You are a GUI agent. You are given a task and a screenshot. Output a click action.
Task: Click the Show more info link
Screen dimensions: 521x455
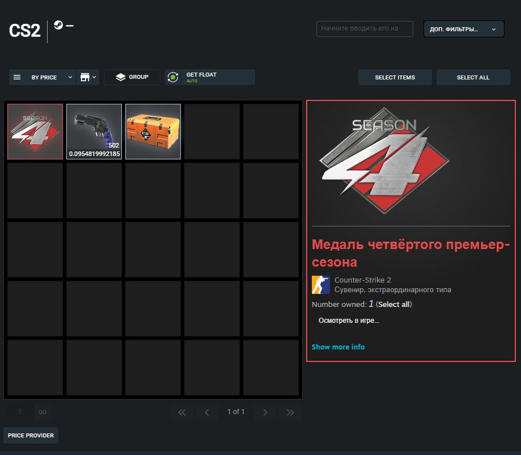point(338,347)
